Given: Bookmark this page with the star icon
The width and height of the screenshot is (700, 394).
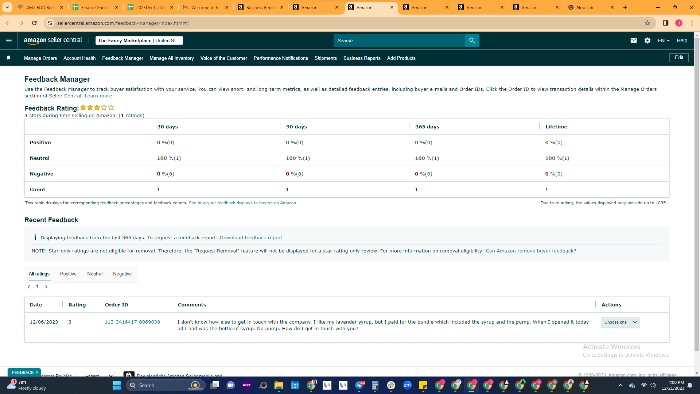Looking at the screenshot, I should pos(647,23).
